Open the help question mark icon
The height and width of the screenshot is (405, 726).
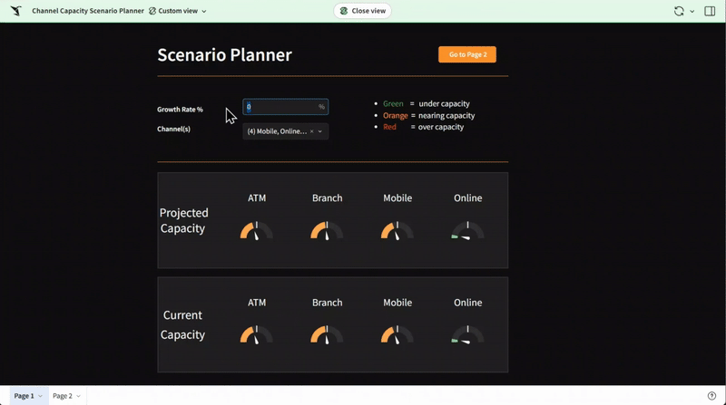click(x=711, y=396)
